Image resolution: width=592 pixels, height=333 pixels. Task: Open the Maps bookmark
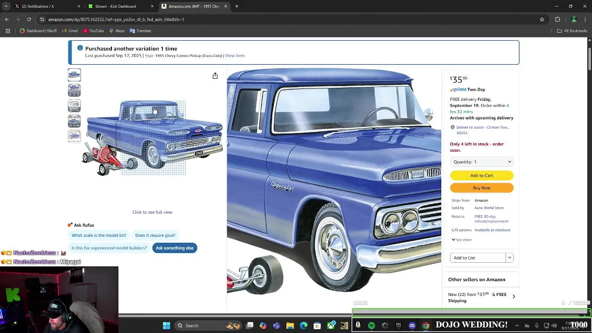click(x=117, y=31)
